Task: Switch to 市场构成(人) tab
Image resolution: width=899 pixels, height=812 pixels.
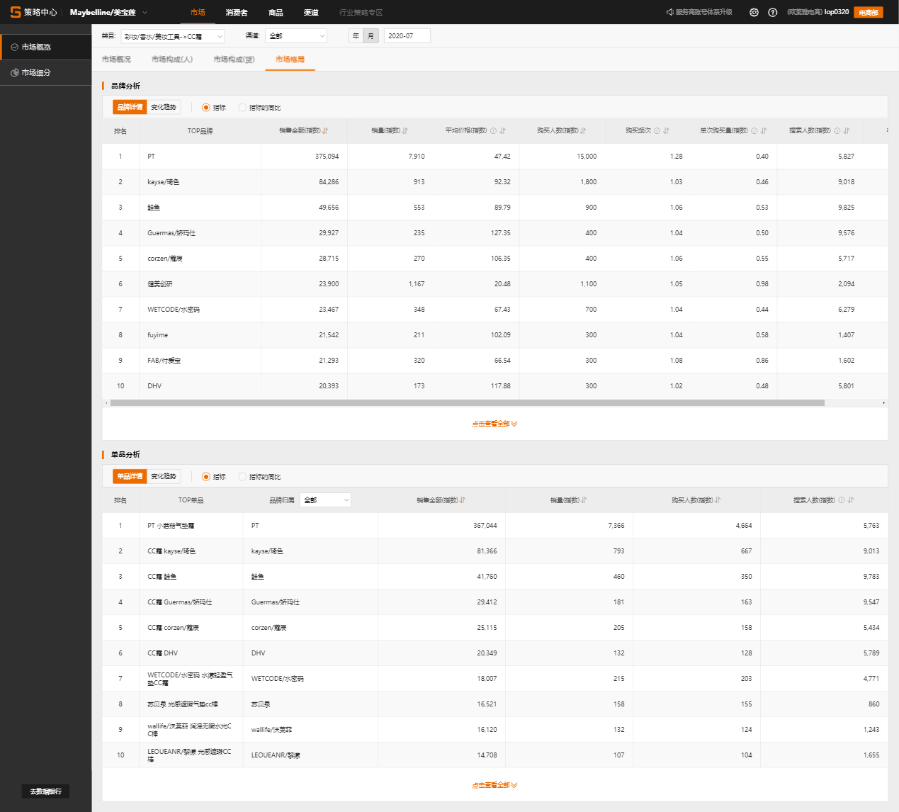Action: point(172,60)
